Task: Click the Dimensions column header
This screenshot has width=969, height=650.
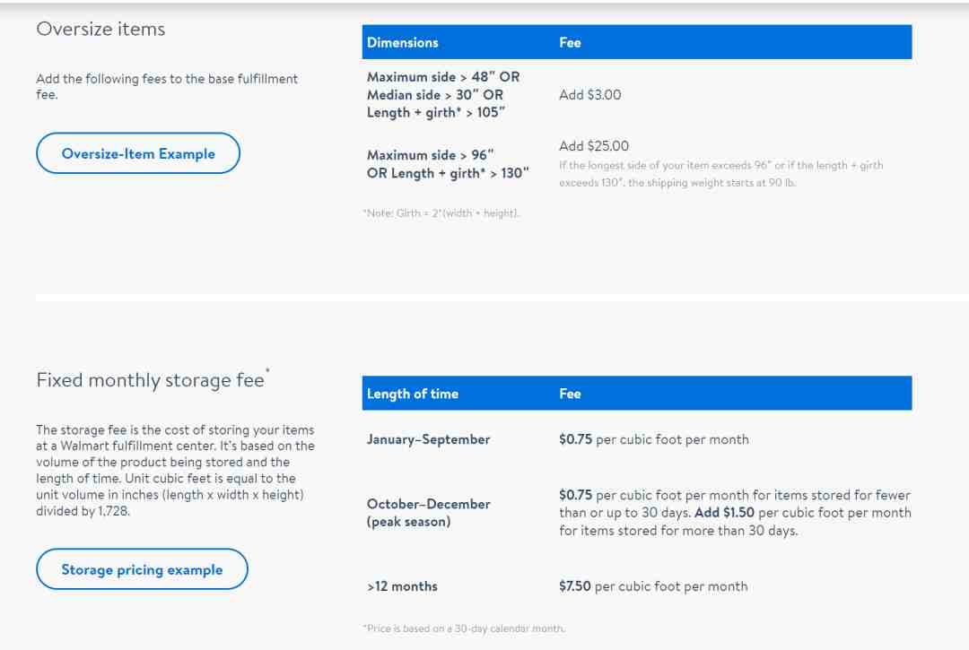Action: click(x=403, y=42)
